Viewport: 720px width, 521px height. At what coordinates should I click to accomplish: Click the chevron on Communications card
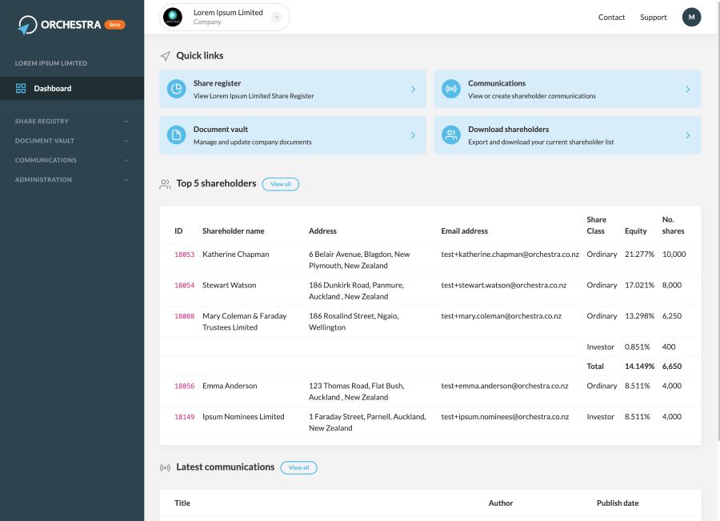pyautogui.click(x=687, y=89)
